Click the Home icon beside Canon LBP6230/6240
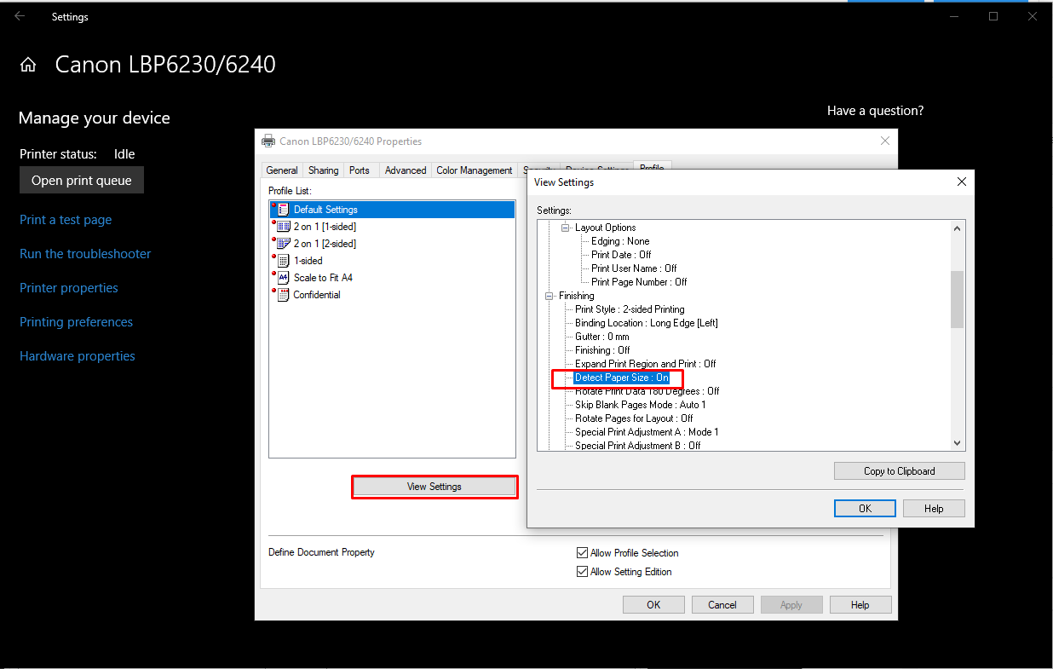The width and height of the screenshot is (1053, 669). (x=28, y=65)
